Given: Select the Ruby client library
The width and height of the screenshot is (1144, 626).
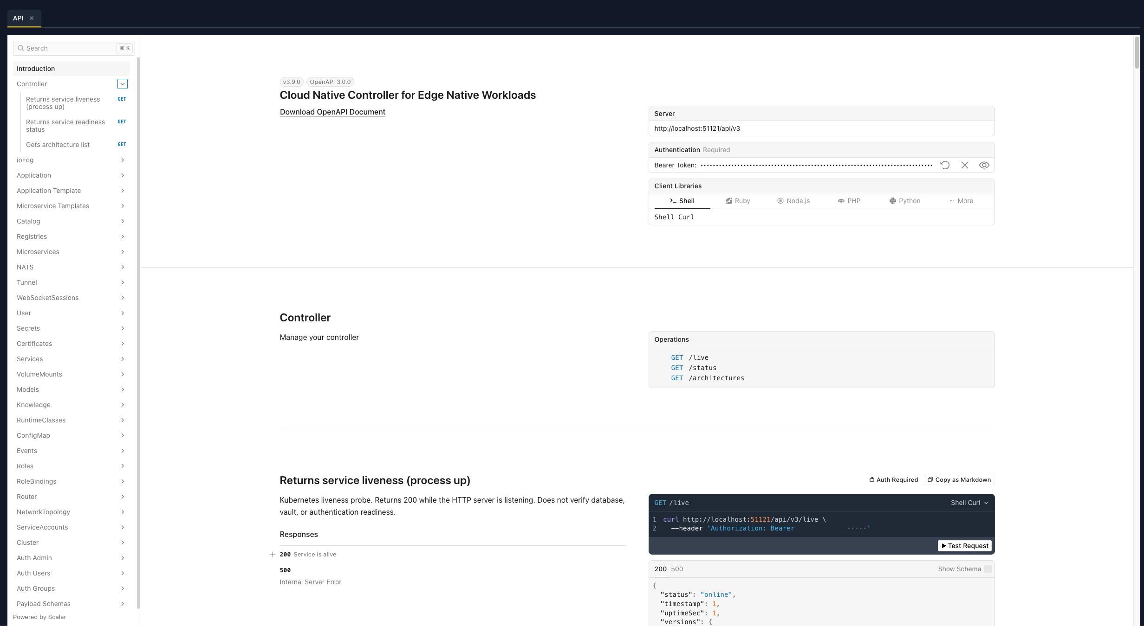Looking at the screenshot, I should [738, 201].
